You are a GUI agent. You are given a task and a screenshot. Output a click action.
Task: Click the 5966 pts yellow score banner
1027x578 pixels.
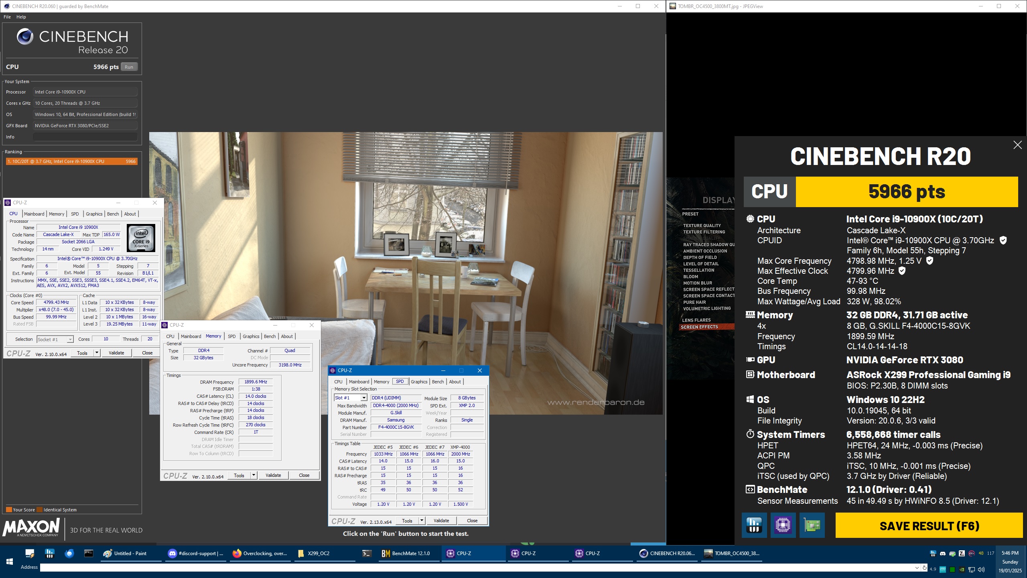click(x=907, y=191)
